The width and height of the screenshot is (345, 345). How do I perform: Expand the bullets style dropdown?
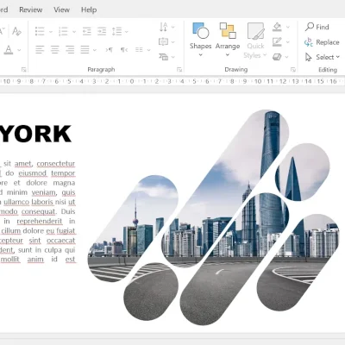coord(51,32)
